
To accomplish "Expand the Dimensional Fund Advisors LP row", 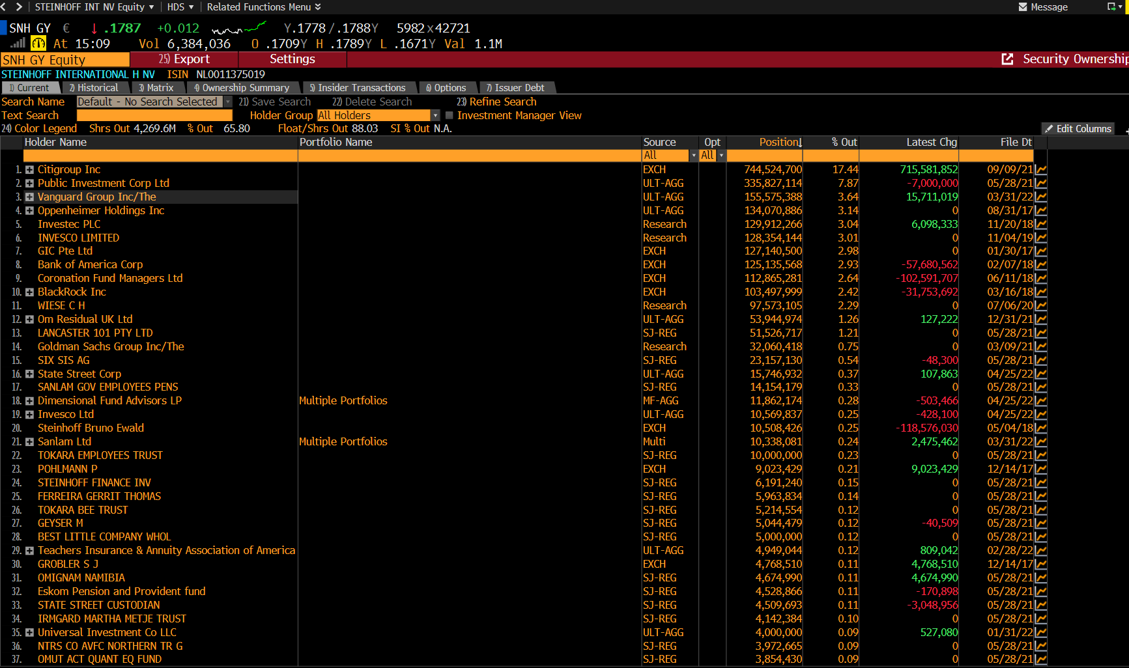I will click(29, 401).
